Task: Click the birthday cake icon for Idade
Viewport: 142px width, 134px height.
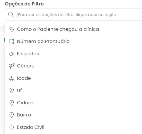Action: point(12,78)
